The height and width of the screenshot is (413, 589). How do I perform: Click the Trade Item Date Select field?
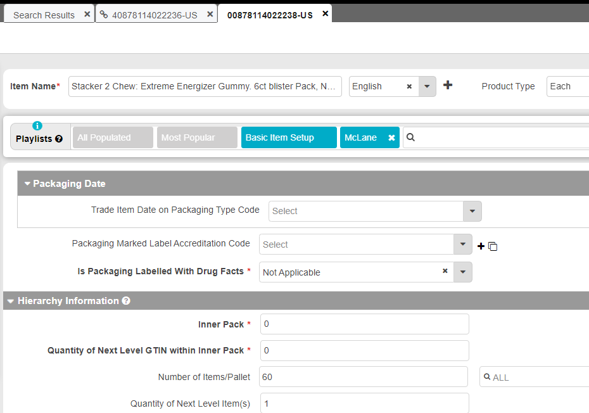(x=366, y=211)
